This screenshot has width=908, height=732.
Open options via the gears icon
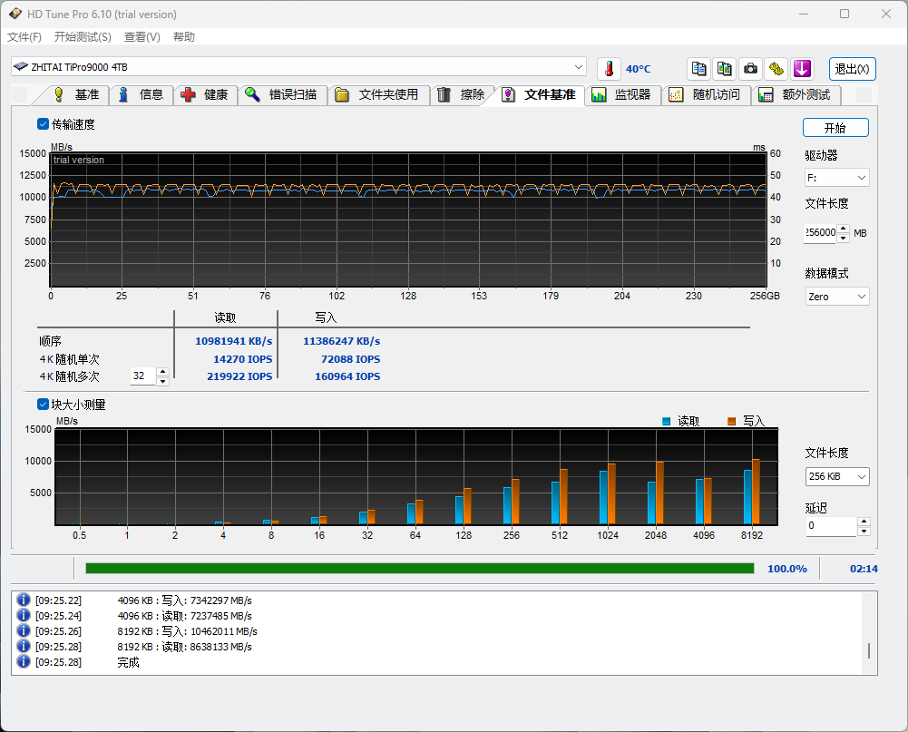(x=776, y=69)
